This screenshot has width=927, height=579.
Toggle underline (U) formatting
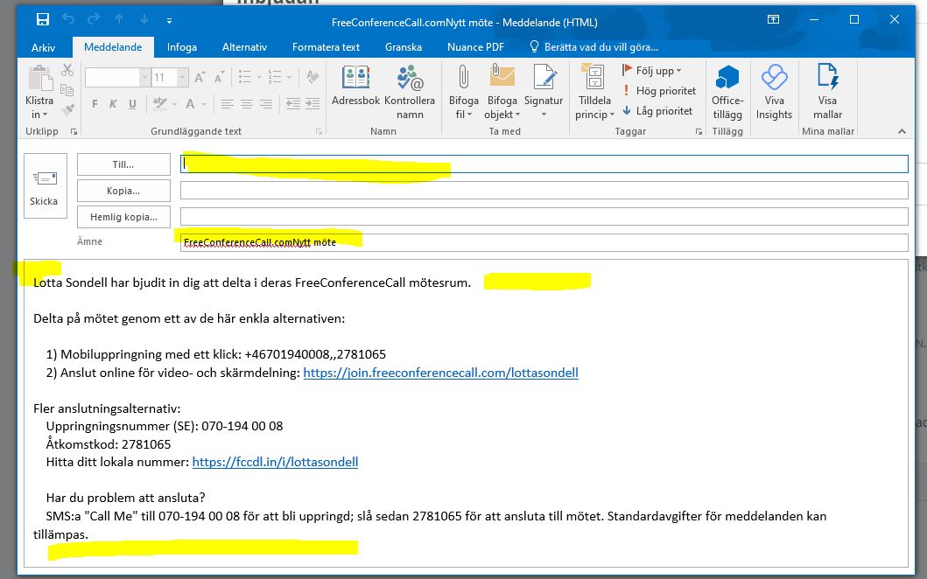(132, 104)
